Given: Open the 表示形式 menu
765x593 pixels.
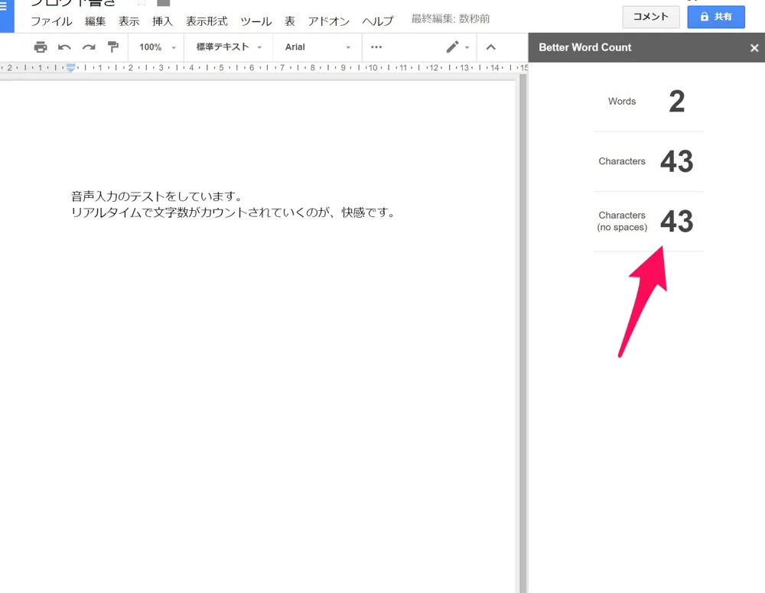Looking at the screenshot, I should 207,21.
